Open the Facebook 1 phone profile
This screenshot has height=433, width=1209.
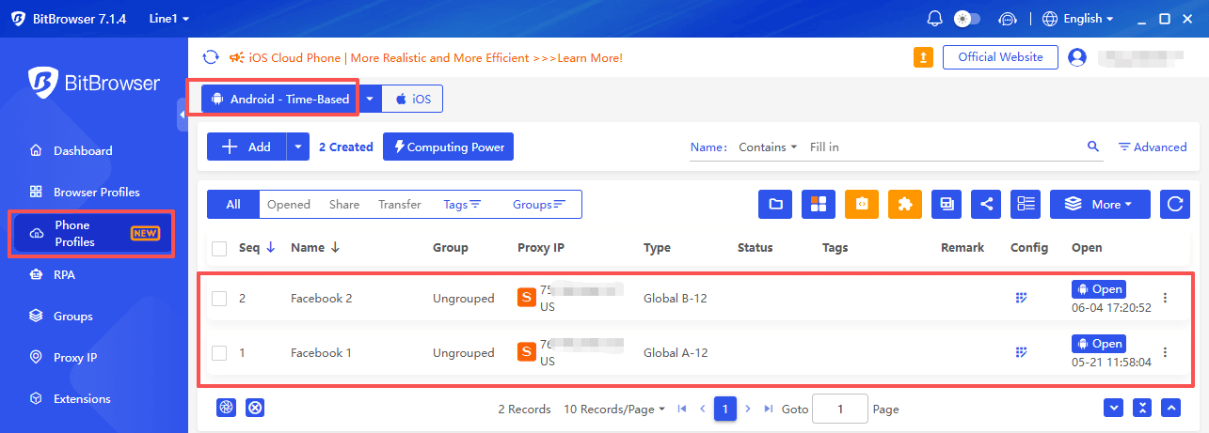1099,344
